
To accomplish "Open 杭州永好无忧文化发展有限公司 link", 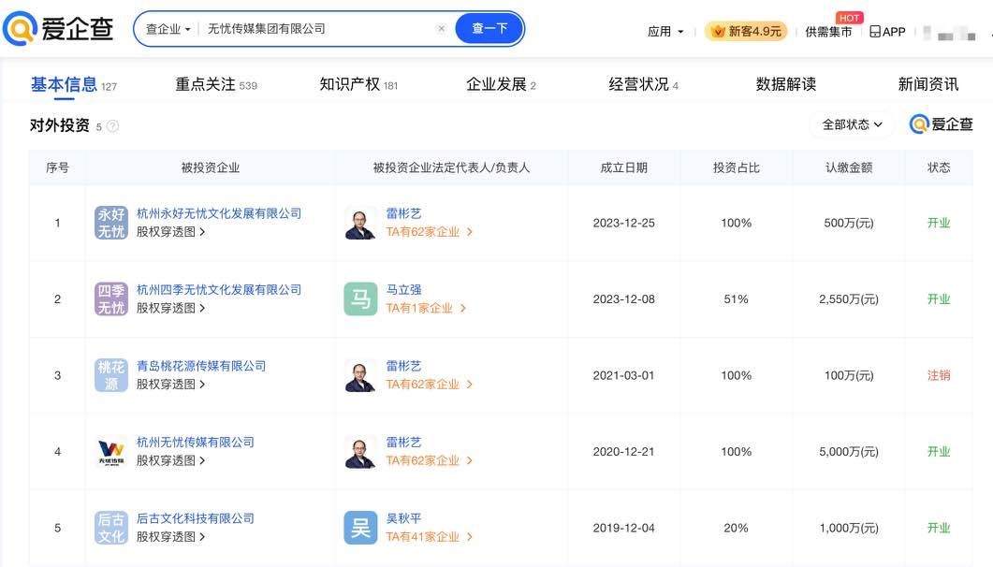I will 219,213.
